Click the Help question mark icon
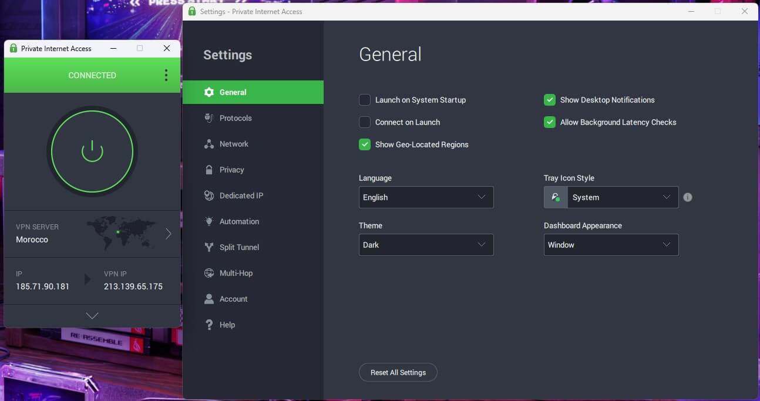 tap(209, 325)
